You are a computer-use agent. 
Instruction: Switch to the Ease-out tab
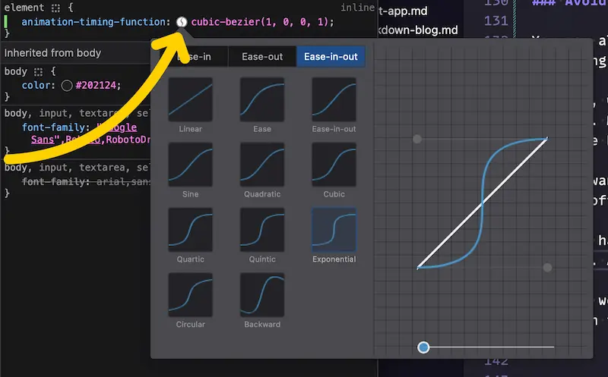(x=262, y=57)
